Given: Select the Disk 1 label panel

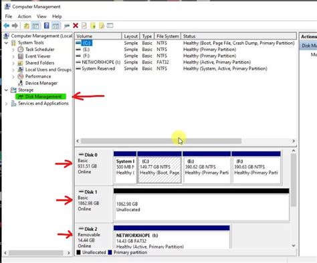Looking at the screenshot, I should (x=94, y=204).
